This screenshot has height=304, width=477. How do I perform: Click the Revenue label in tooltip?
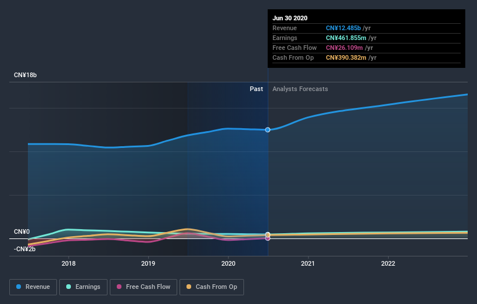coord(285,28)
